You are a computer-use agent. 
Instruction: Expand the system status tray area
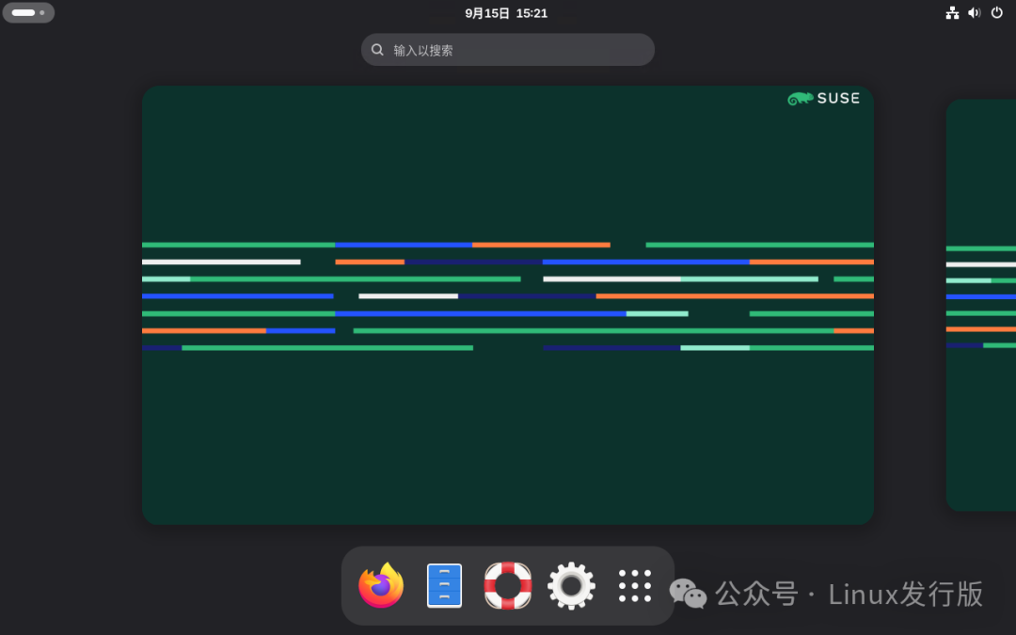(975, 12)
